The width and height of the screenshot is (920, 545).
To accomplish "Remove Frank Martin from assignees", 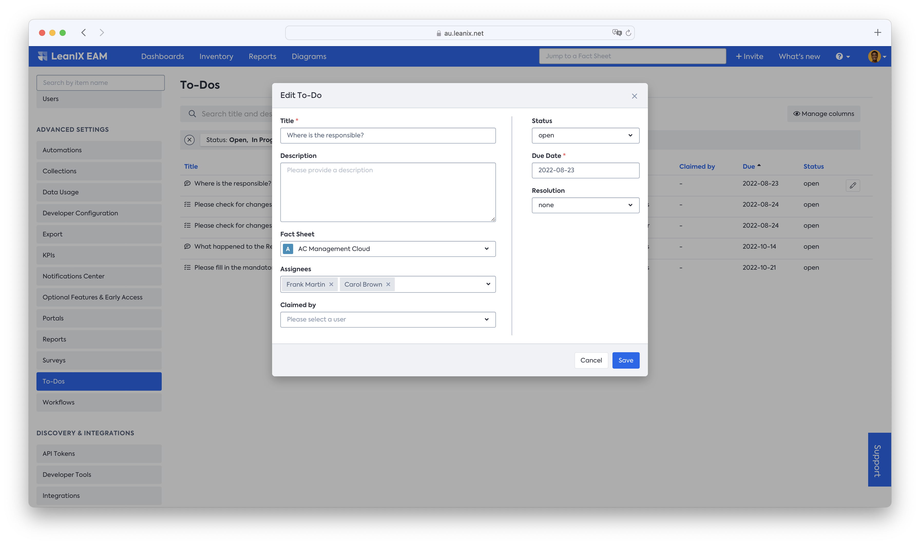I will pos(331,285).
